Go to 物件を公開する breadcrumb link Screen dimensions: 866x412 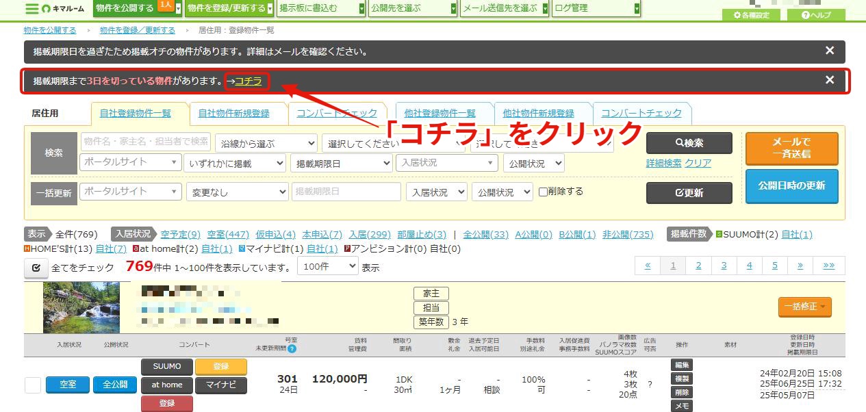tap(49, 30)
